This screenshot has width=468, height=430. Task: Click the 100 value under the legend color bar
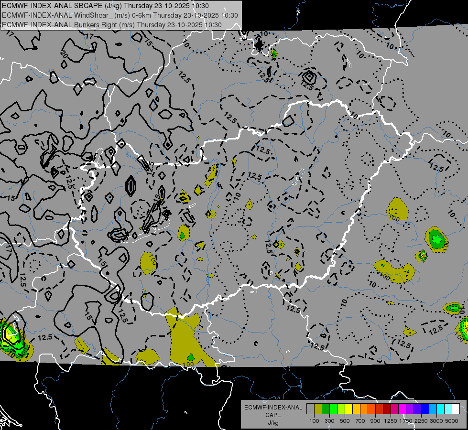pos(314,421)
